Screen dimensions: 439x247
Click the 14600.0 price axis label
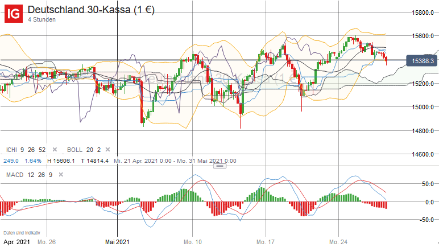point(423,154)
